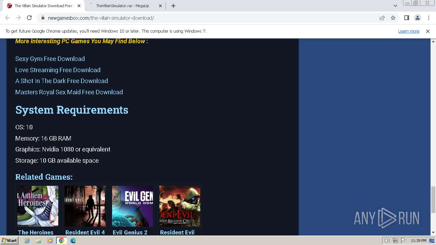
Task: Reload the current page
Action: tap(29, 18)
